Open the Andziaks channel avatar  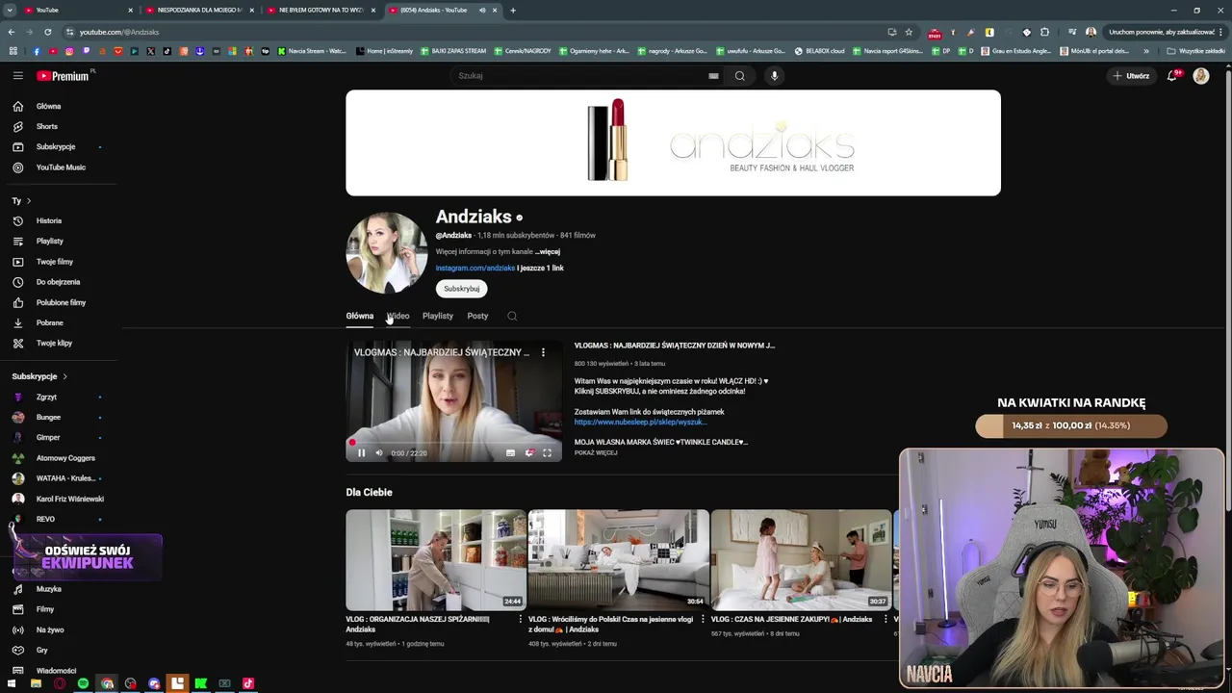387,252
